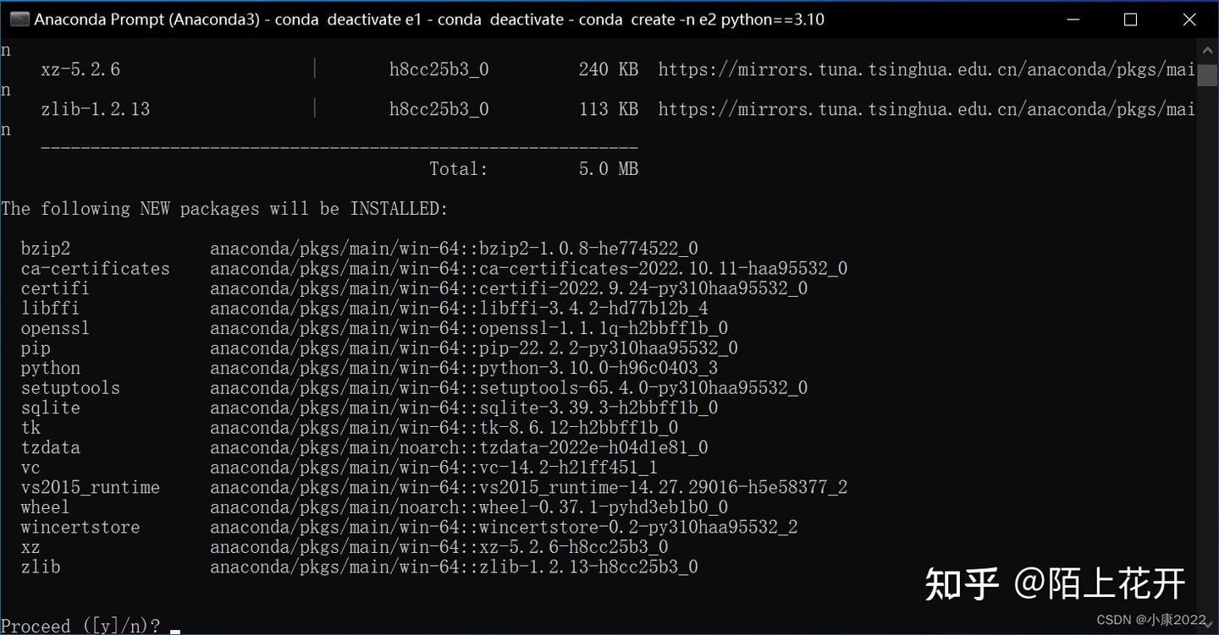Click the Anaconda Prompt title bar icon
This screenshot has height=635, width=1219.
[x=19, y=19]
